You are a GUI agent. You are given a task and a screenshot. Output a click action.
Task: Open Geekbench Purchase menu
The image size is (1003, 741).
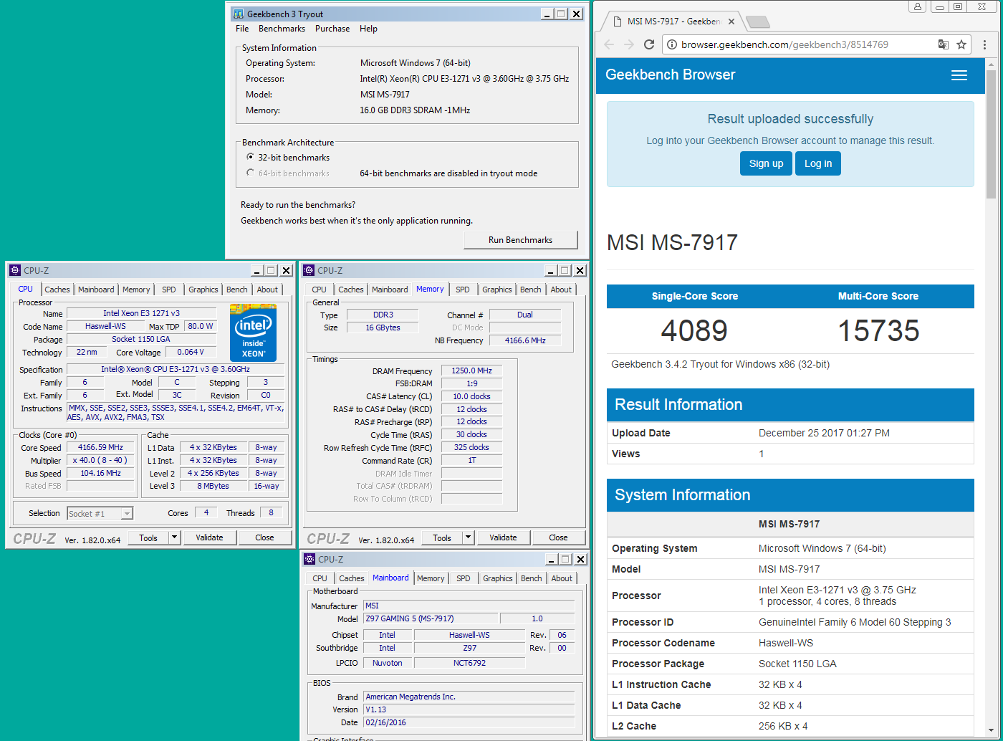coord(332,29)
